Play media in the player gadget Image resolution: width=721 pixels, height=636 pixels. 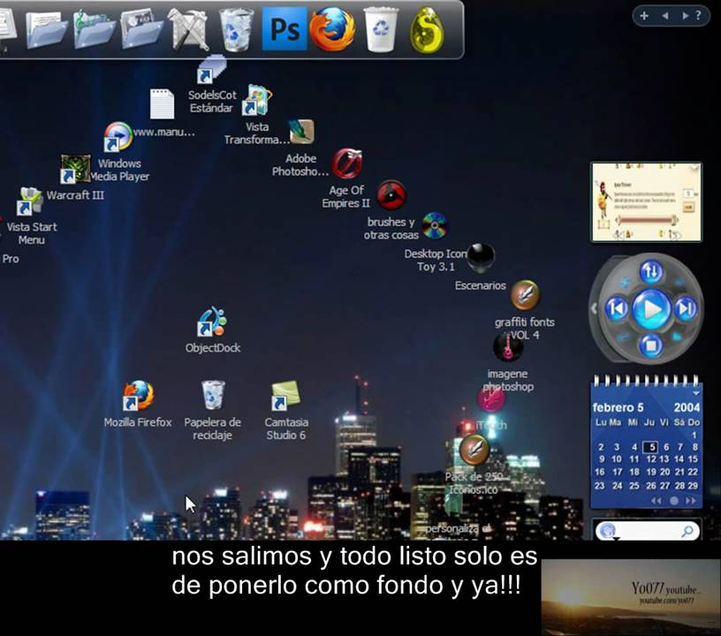pos(651,309)
